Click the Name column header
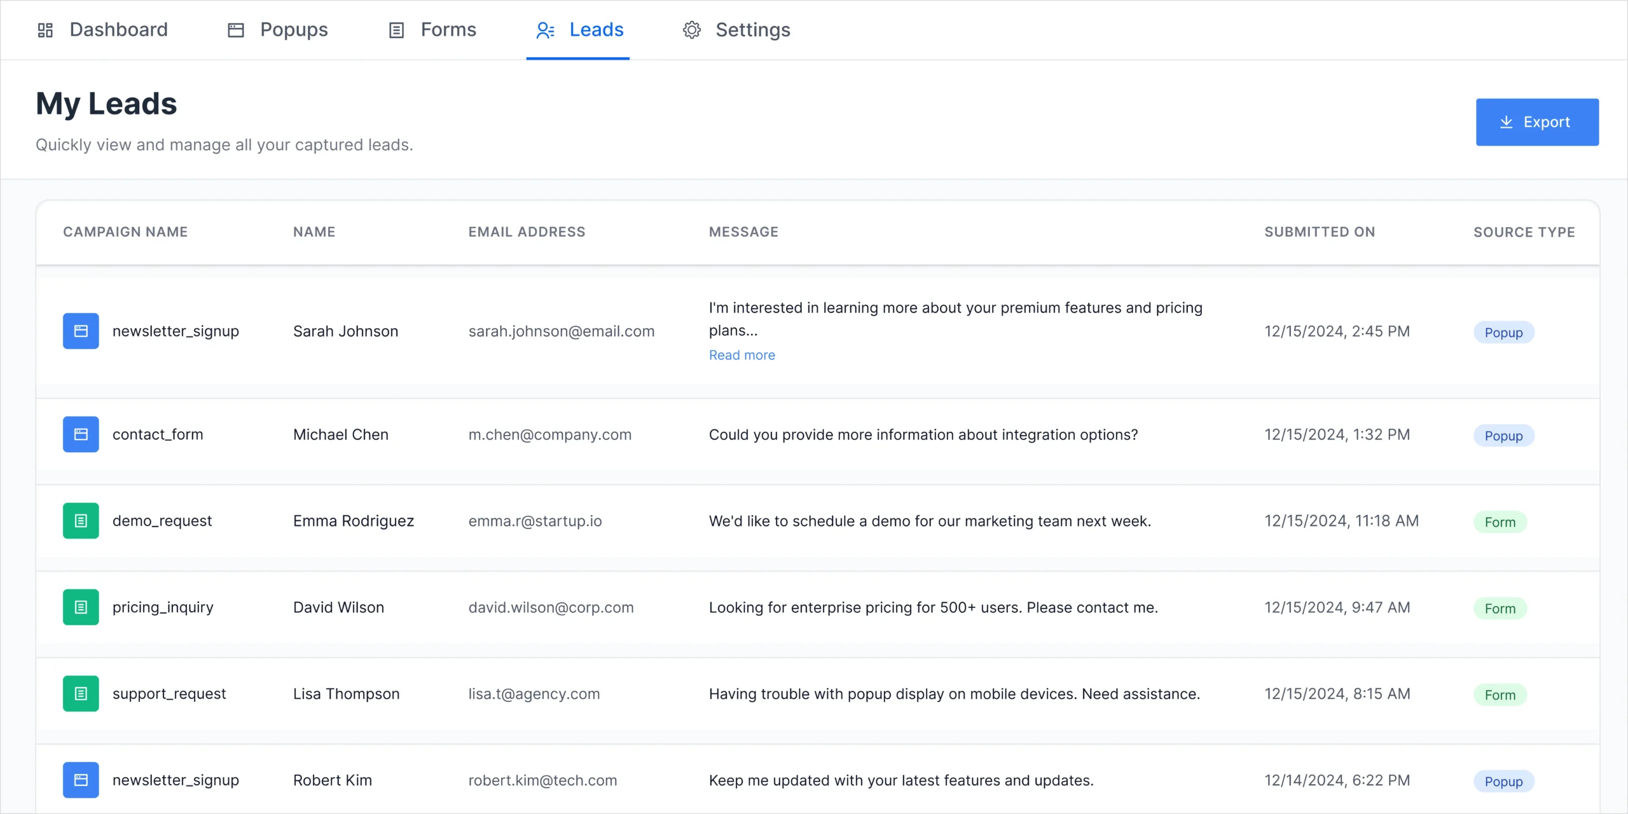The width and height of the screenshot is (1628, 814). point(314,232)
